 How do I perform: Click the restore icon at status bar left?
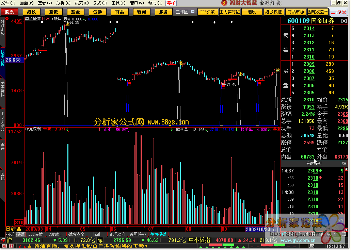tap(2, 240)
